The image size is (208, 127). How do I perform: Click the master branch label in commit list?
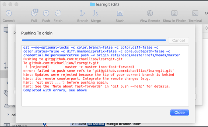(x=79, y=124)
